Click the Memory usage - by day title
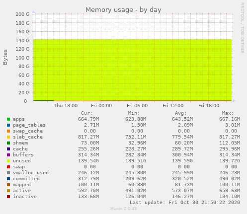Screen dimensions: 247x214 click(x=123, y=10)
